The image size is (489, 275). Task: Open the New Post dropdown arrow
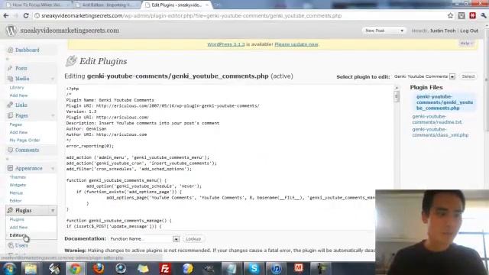pos(402,31)
